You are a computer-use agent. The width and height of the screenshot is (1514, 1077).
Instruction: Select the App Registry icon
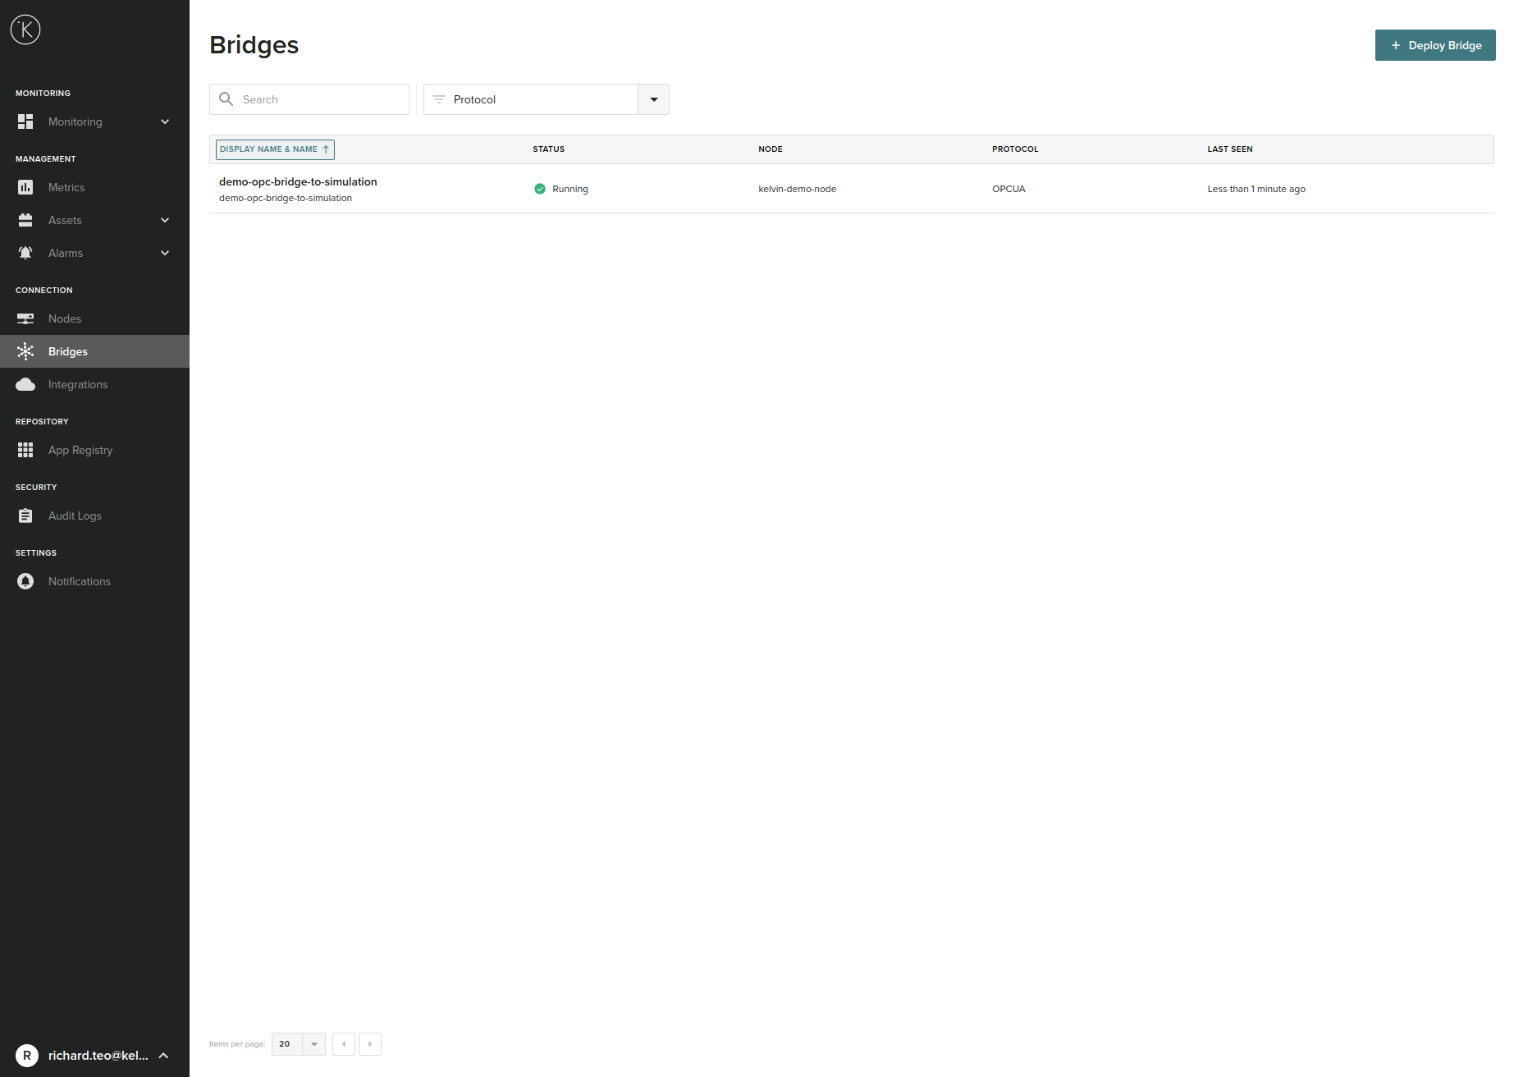coord(25,450)
